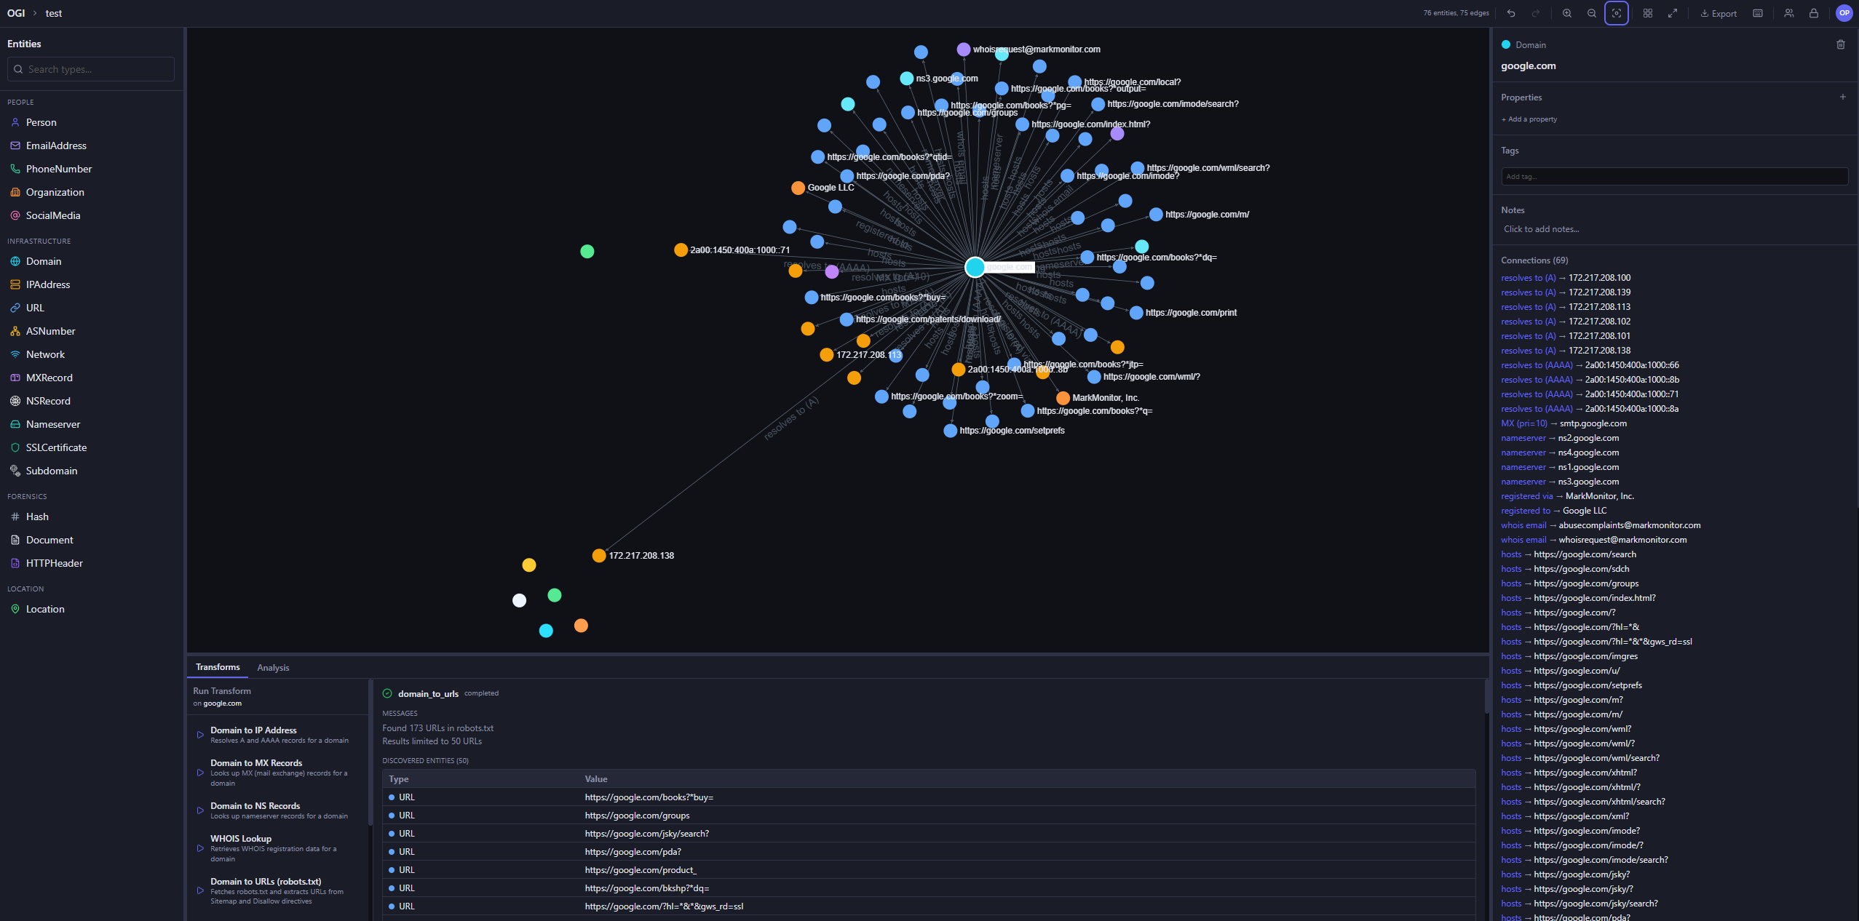This screenshot has height=921, width=1859.
Task: Open the SSLCertificate entity type
Action: (57, 447)
